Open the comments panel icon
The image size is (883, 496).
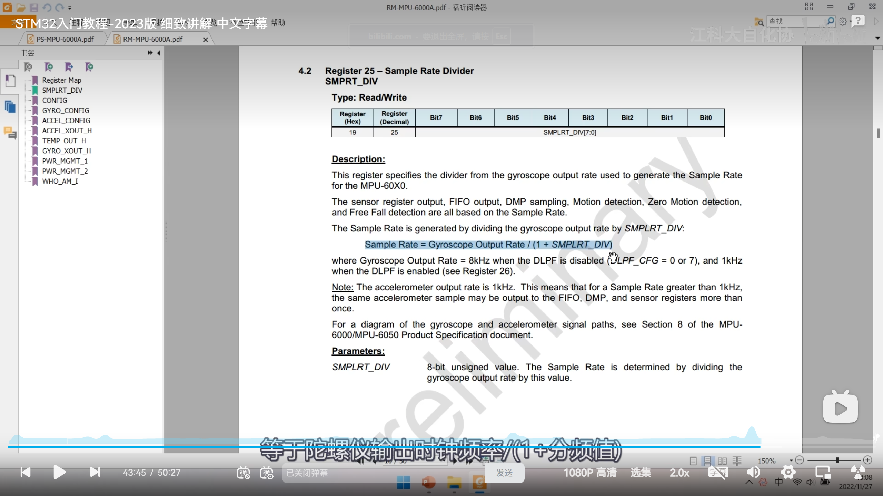tap(10, 133)
